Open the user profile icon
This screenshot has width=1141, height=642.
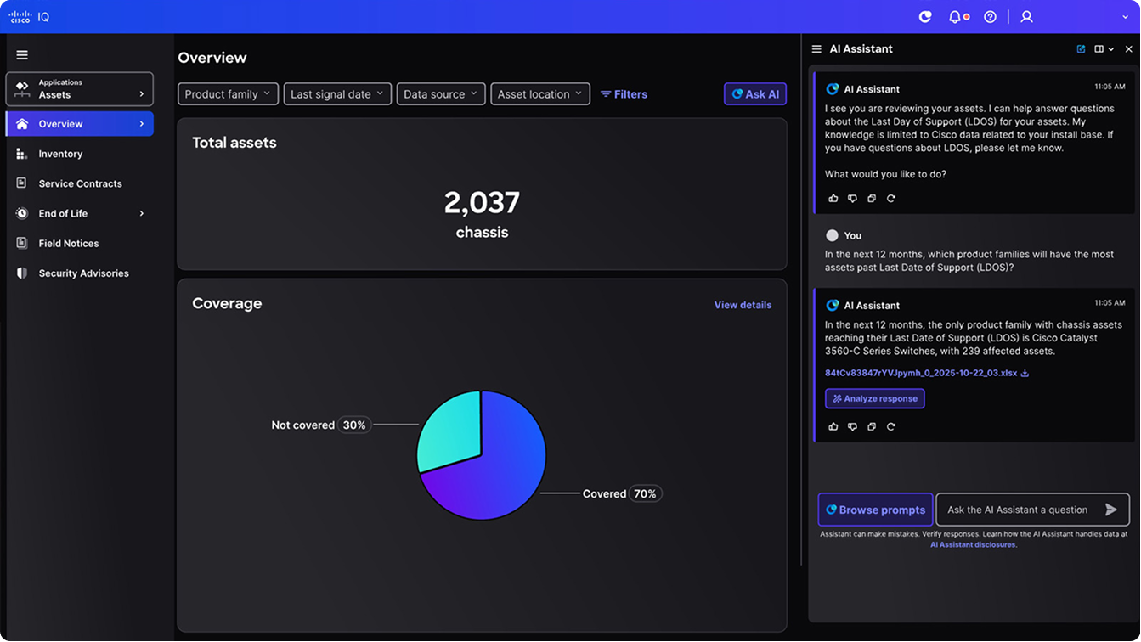click(x=1026, y=17)
